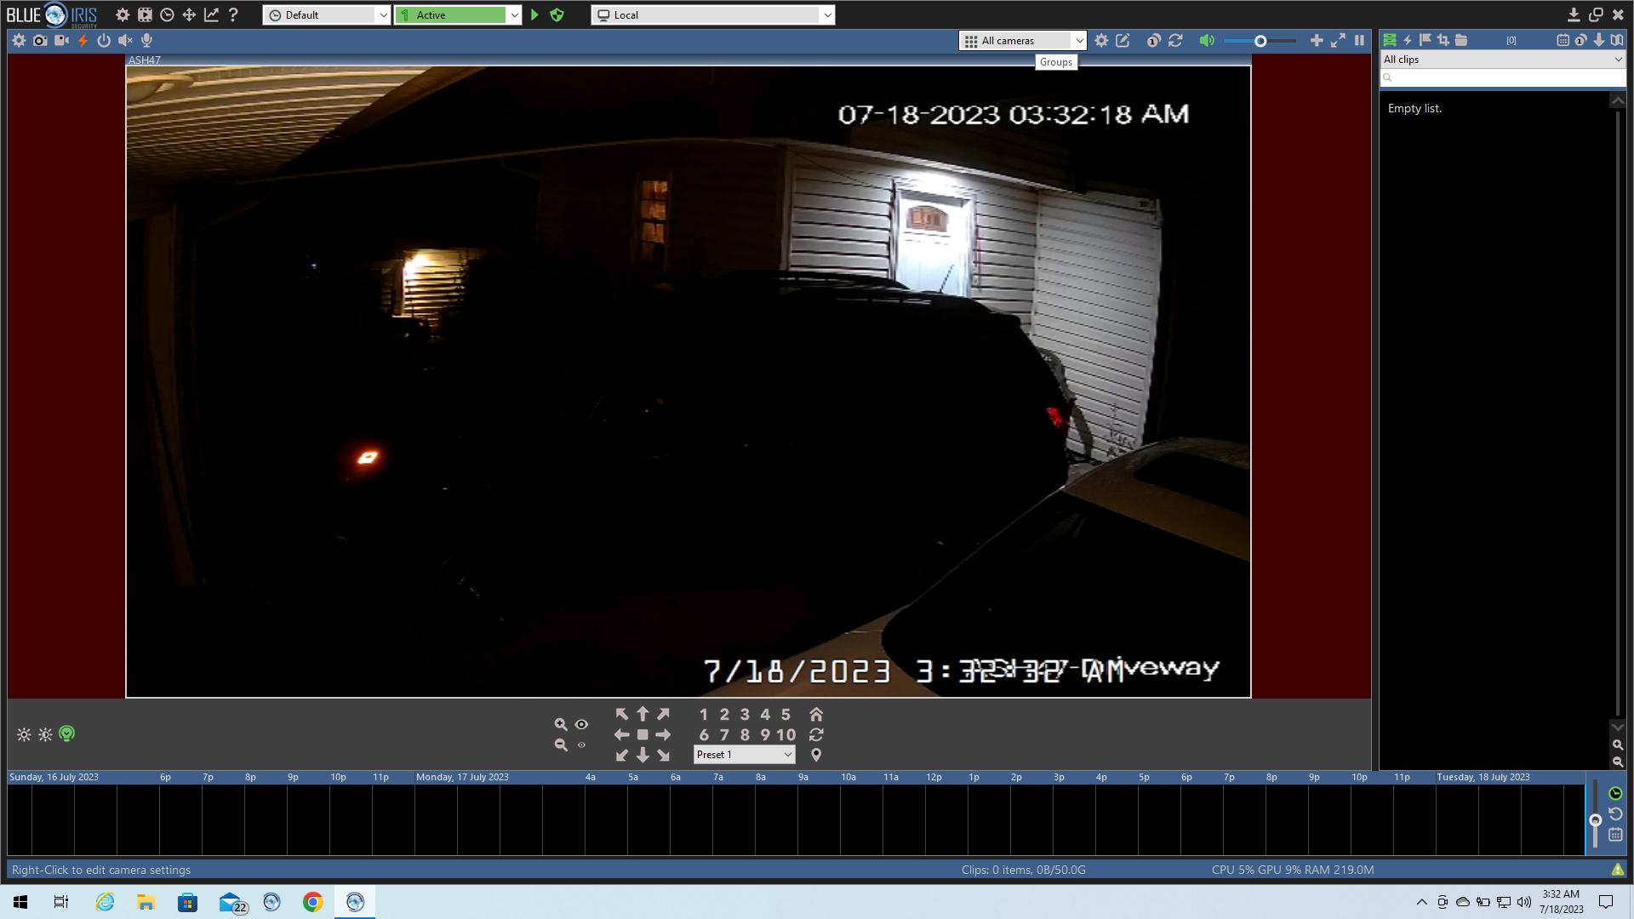The width and height of the screenshot is (1634, 919).
Task: Open camera settings gear above the video
Action: pyautogui.click(x=19, y=40)
